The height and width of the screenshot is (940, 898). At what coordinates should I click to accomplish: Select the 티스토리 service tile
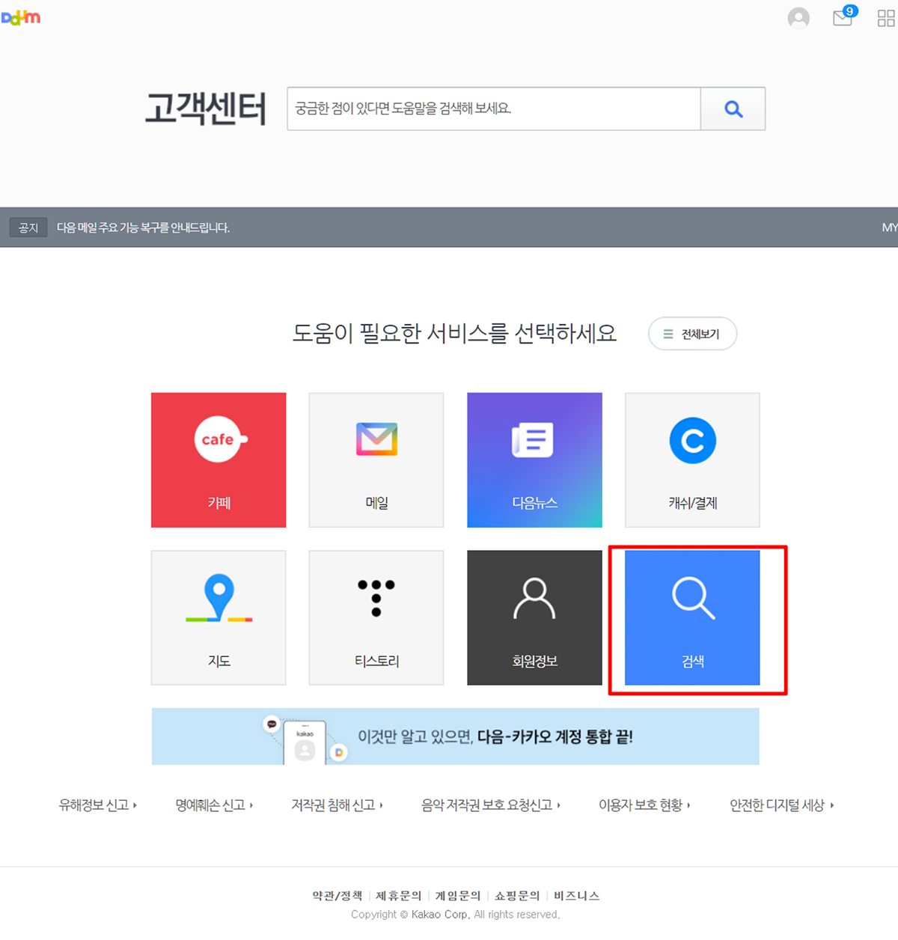pos(376,618)
